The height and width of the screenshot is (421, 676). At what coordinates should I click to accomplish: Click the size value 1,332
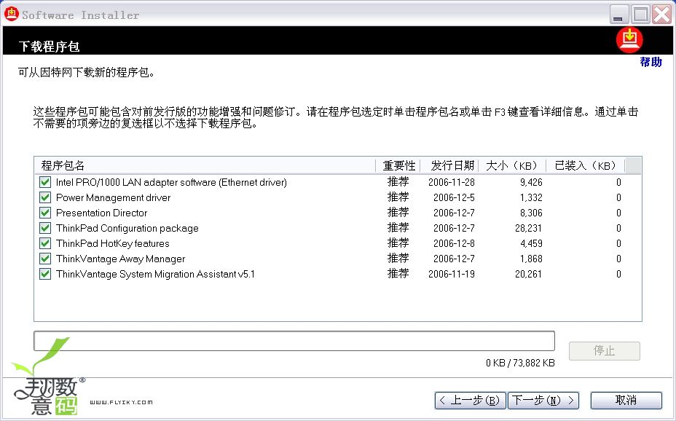coord(531,198)
